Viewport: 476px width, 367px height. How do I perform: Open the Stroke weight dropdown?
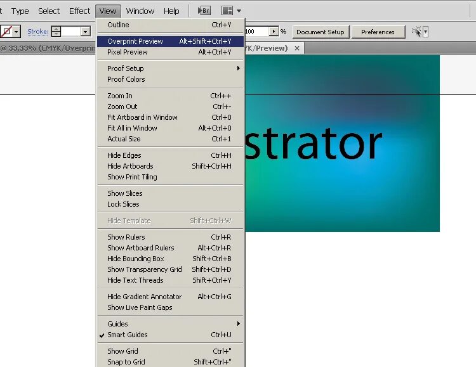(x=86, y=31)
